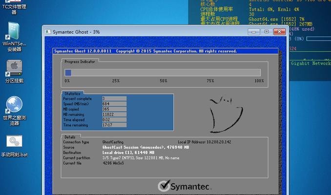Maximize the Symantec Ghost window
Viewport: 331px width, 195px height.
click(267, 32)
